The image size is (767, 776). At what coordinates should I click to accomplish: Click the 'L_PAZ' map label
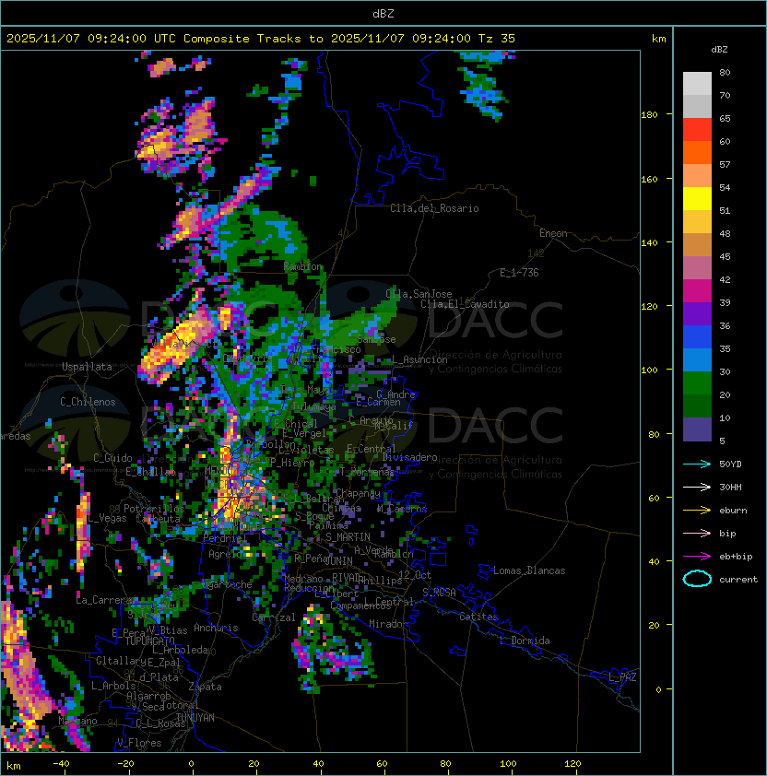click(622, 677)
